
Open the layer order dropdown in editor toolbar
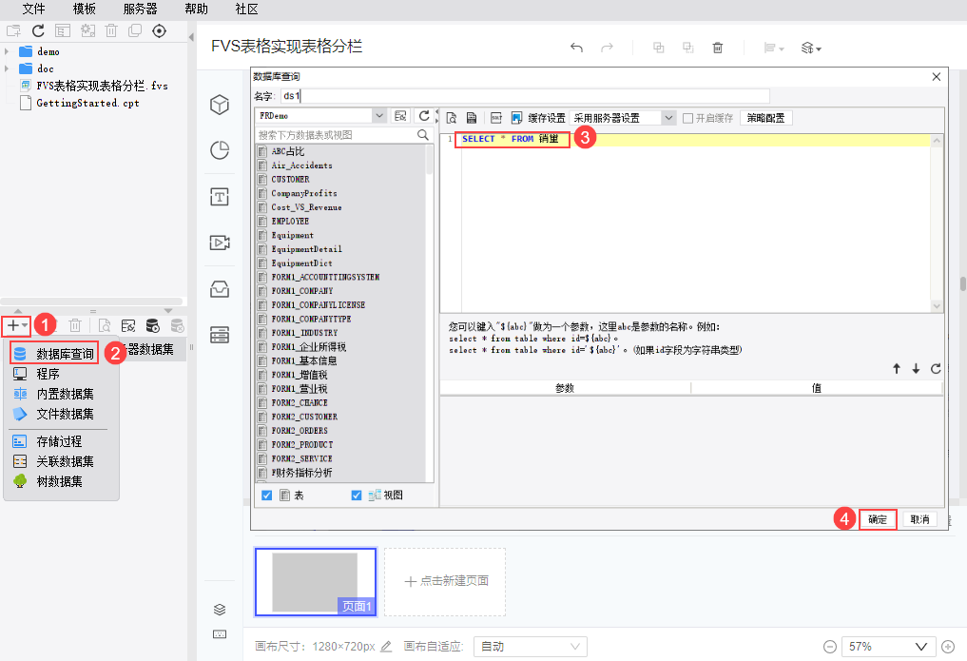coord(811,48)
